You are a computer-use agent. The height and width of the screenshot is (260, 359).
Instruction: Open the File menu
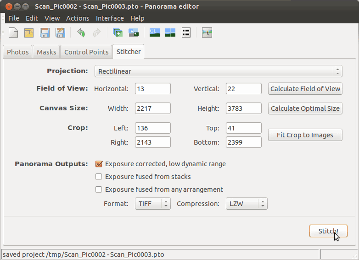pyautogui.click(x=14, y=18)
